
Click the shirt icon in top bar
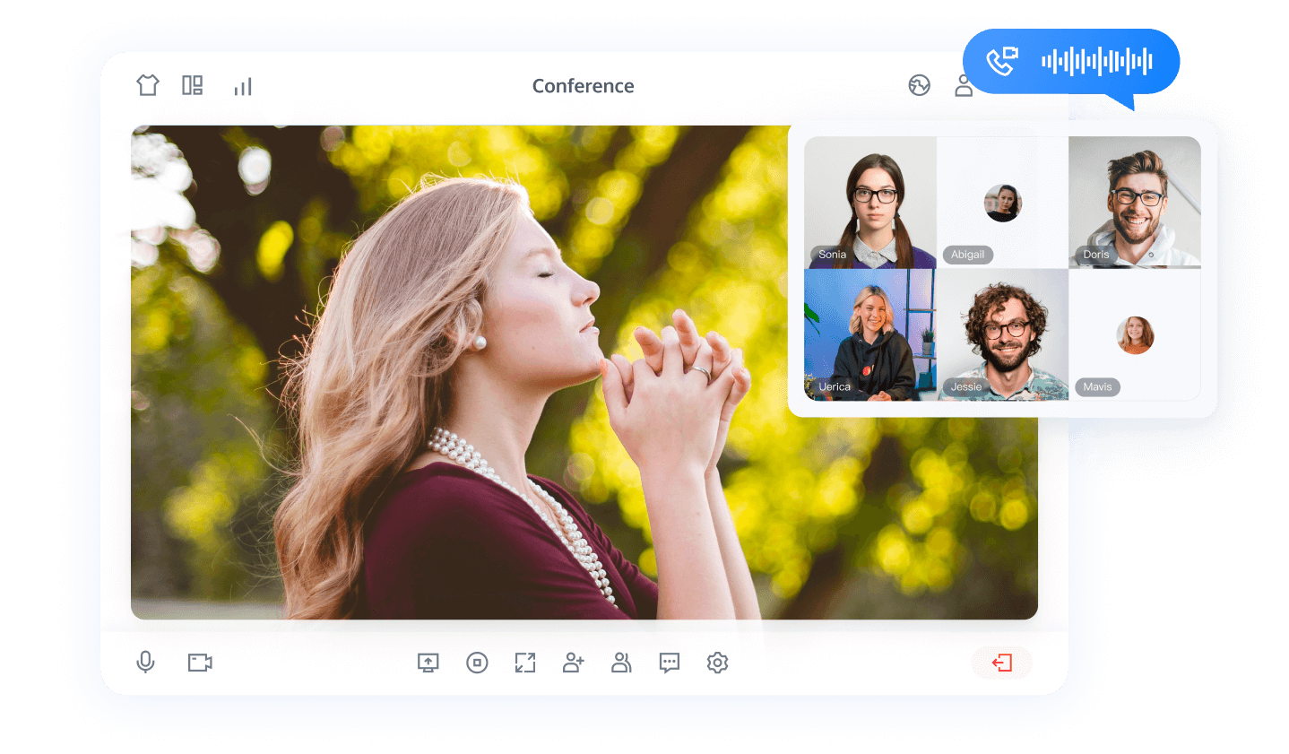pos(148,85)
